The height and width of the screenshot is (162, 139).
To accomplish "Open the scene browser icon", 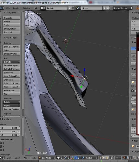I will click(78, 8).
